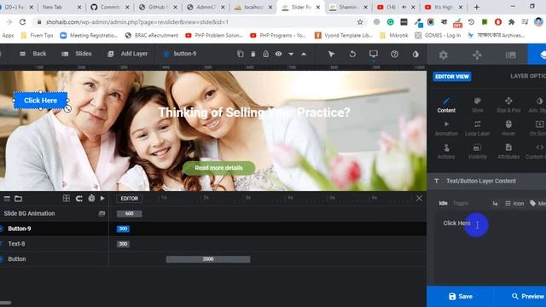Open the layer Visibility option
This screenshot has height=307, width=546.
[478, 152]
